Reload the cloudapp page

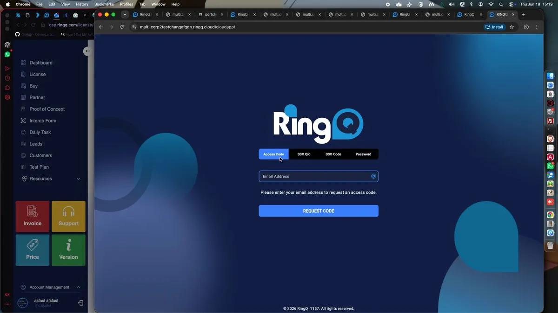[122, 27]
